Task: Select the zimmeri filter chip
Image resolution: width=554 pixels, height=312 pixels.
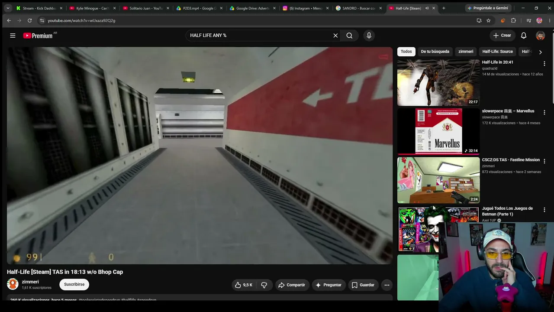Action: tap(466, 52)
